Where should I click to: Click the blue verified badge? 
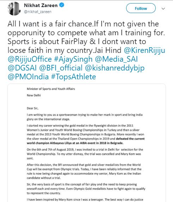tap(62, 5)
